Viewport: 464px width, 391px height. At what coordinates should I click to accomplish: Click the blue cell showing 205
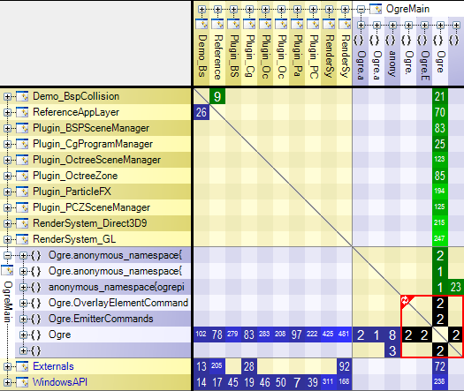point(217,366)
